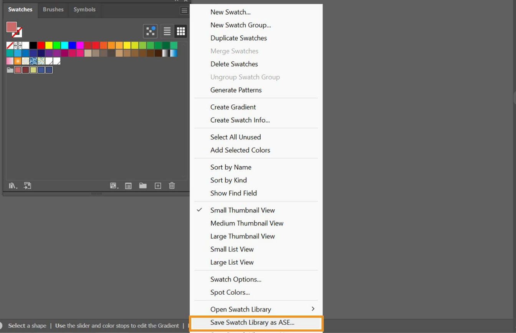Switch to the Brushes tab
The height and width of the screenshot is (333, 516).
[53, 10]
